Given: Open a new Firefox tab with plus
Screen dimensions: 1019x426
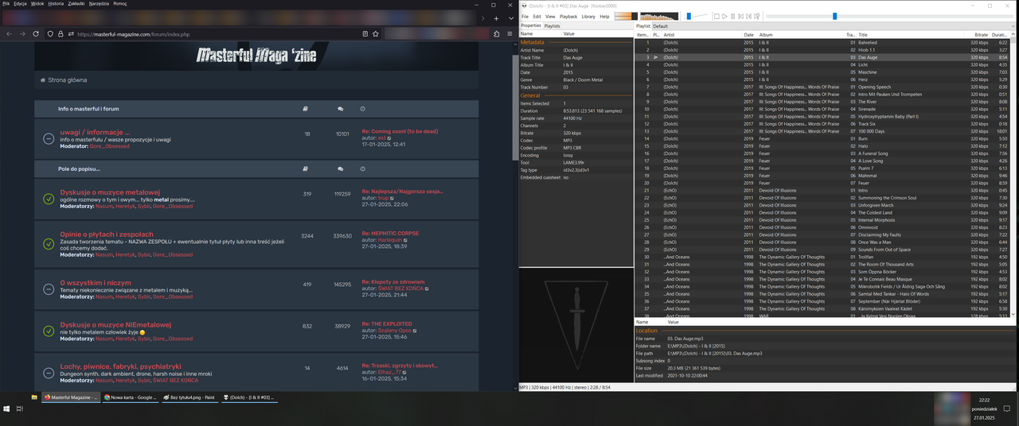Looking at the screenshot, I should click(497, 17).
